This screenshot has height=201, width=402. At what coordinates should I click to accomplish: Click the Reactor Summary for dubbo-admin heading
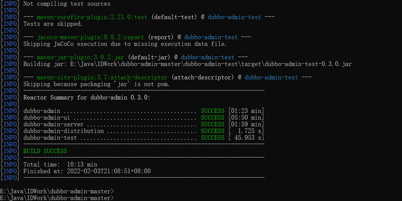(x=87, y=97)
